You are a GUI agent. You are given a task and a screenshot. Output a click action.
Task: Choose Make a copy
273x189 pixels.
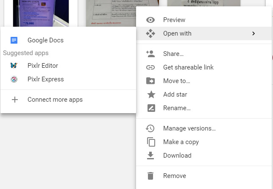(x=204, y=142)
